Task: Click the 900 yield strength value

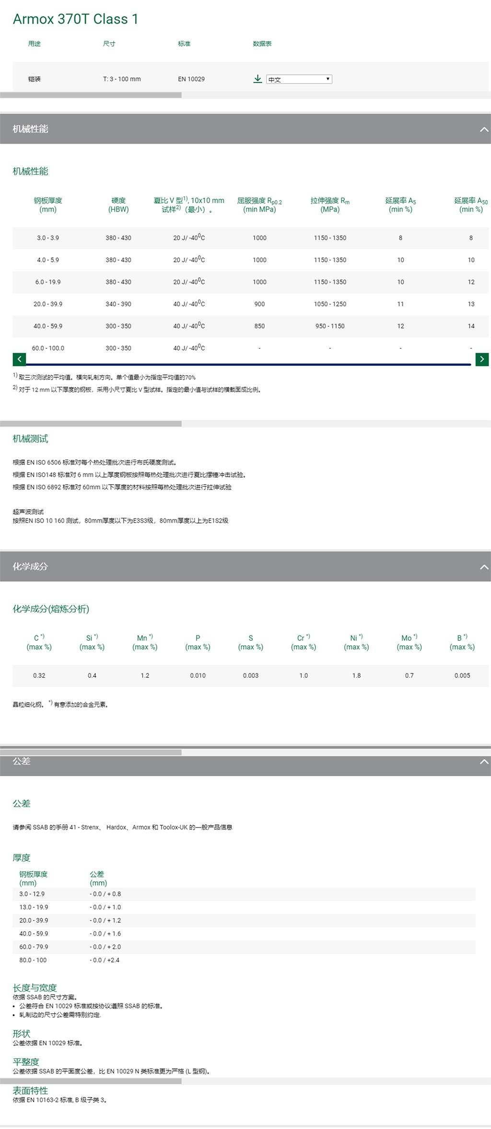Action: pyautogui.click(x=259, y=304)
